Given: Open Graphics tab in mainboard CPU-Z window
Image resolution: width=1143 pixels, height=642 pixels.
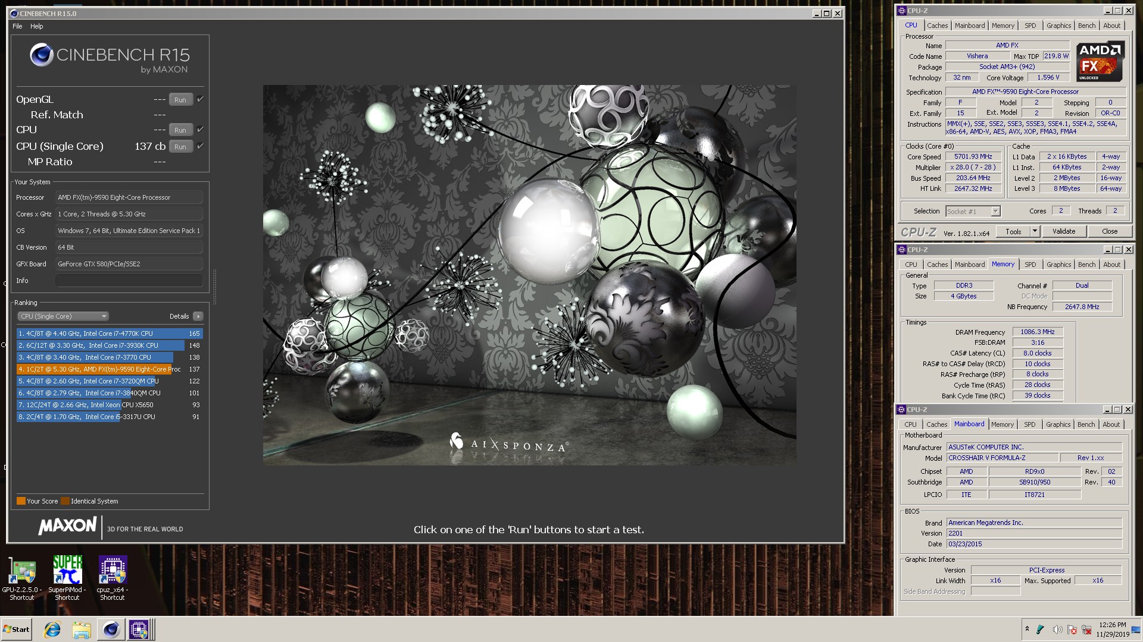Looking at the screenshot, I should (x=1058, y=424).
